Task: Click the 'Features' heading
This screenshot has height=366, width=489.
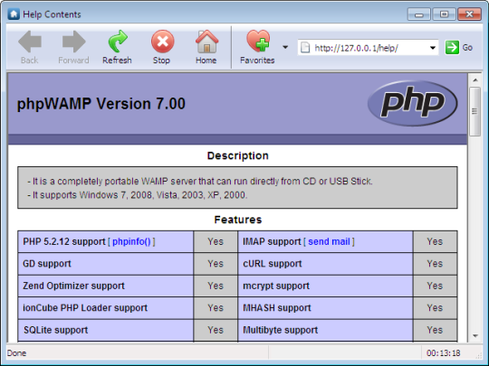Action: tap(237, 220)
